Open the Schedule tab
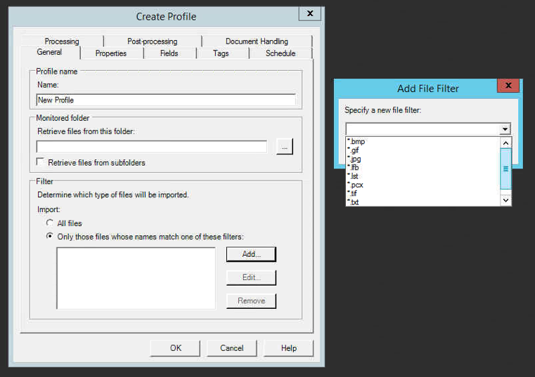The image size is (535, 377). [x=281, y=53]
